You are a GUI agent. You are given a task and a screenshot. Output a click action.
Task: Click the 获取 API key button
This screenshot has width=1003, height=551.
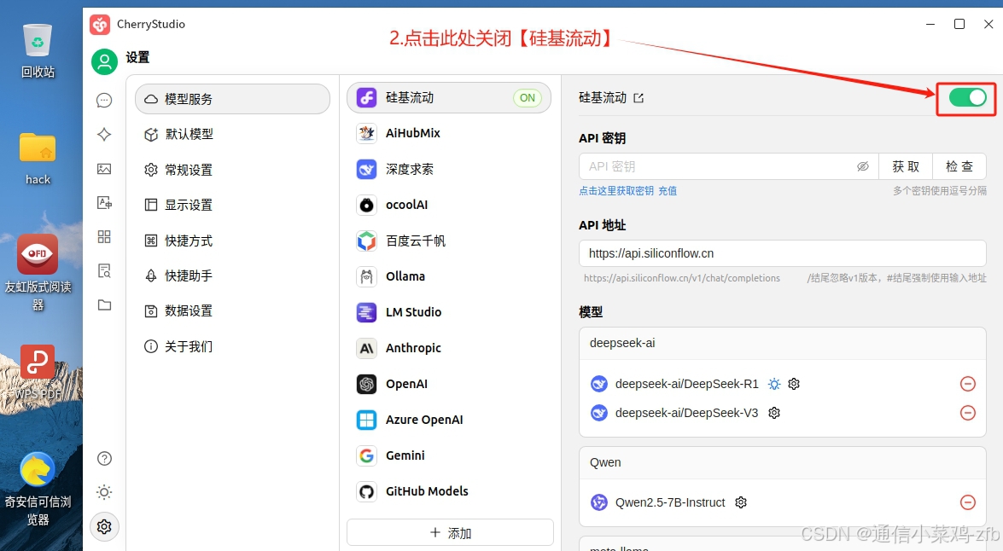click(x=905, y=166)
